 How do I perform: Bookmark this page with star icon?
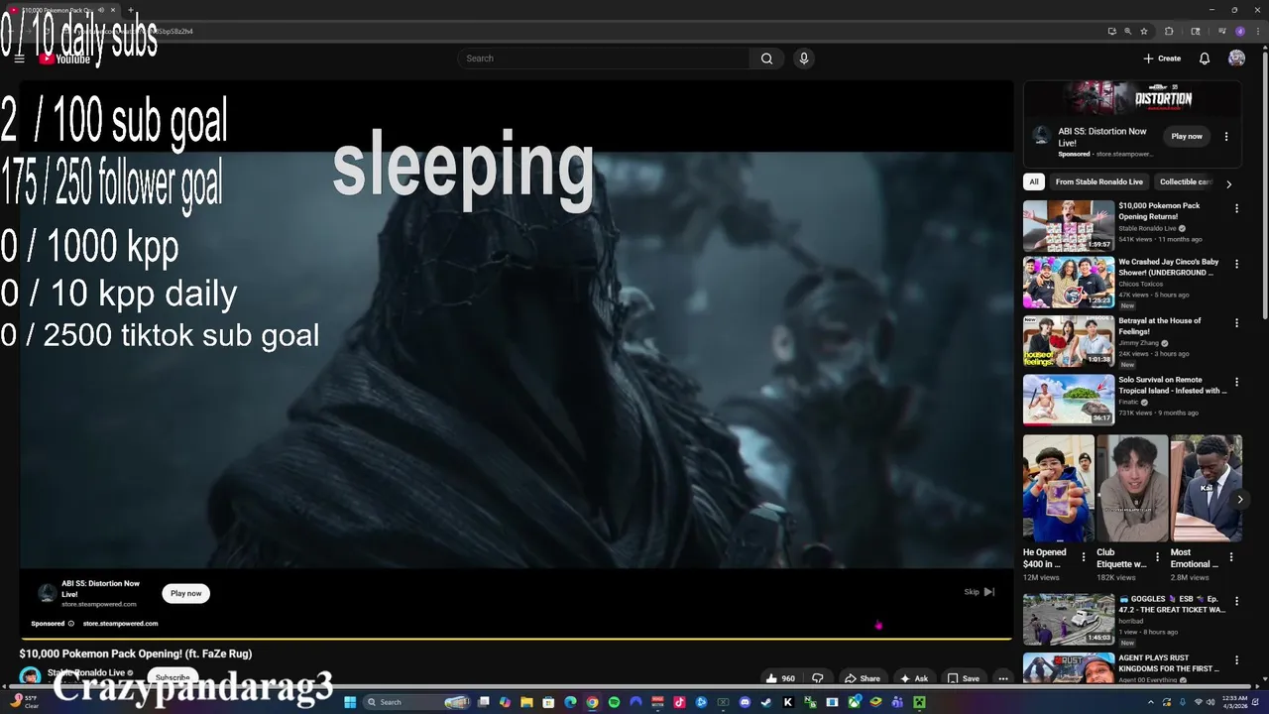(1144, 31)
